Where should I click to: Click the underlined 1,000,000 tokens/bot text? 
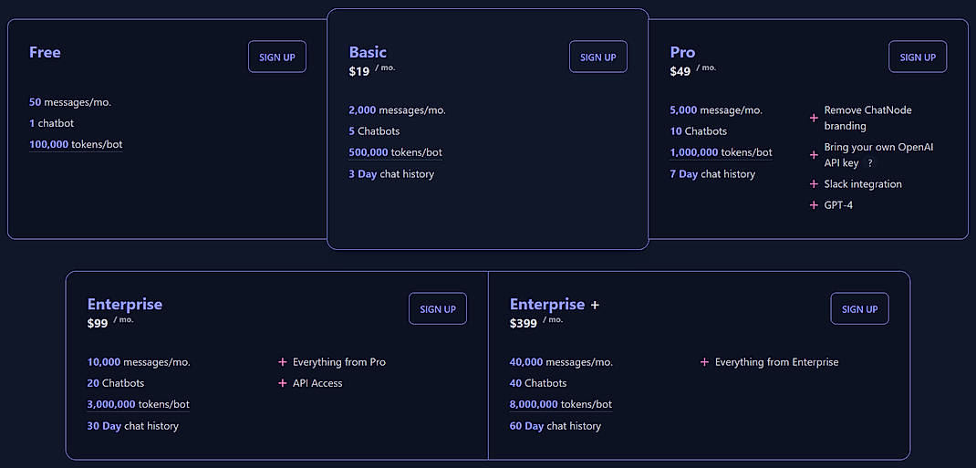(722, 153)
